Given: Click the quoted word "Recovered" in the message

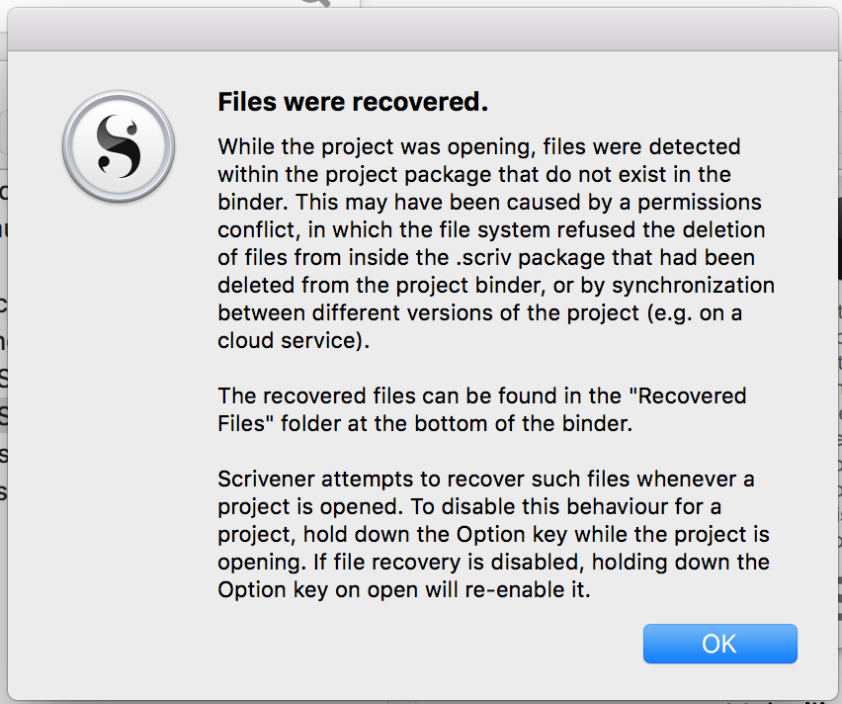Looking at the screenshot, I should 688,396.
